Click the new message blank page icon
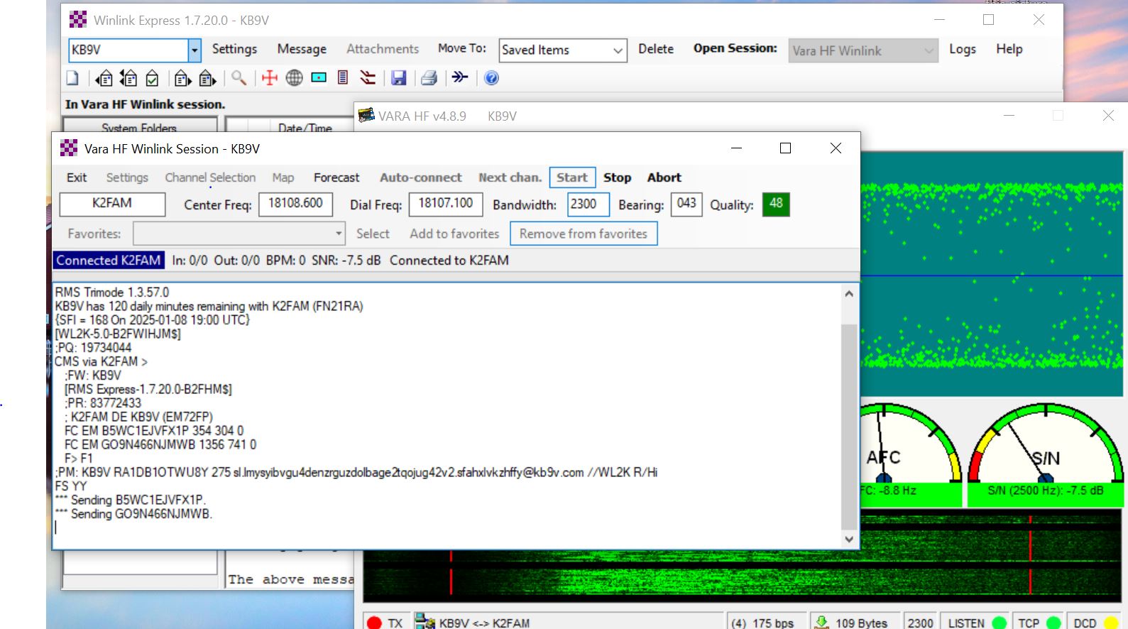The height and width of the screenshot is (629, 1128). pos(72,78)
